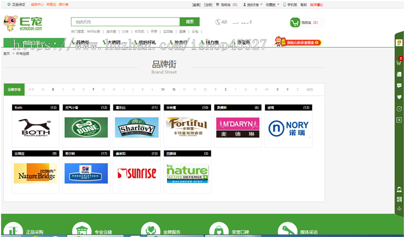Click the 媒体采访 footer microphone icon
The height and width of the screenshot is (238, 405).
(288, 230)
